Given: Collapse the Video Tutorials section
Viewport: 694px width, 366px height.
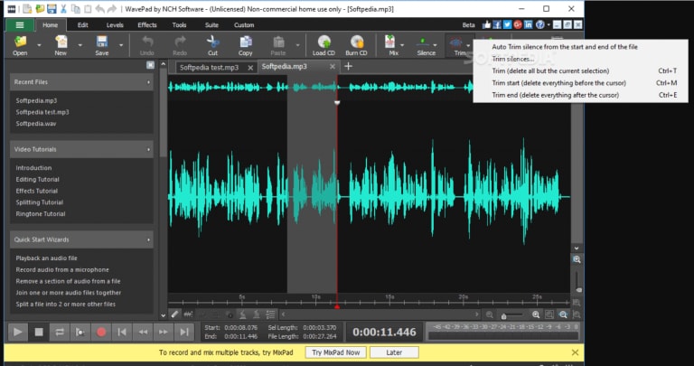Looking at the screenshot, I should (149, 149).
